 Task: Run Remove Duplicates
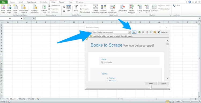pos(103,9)
